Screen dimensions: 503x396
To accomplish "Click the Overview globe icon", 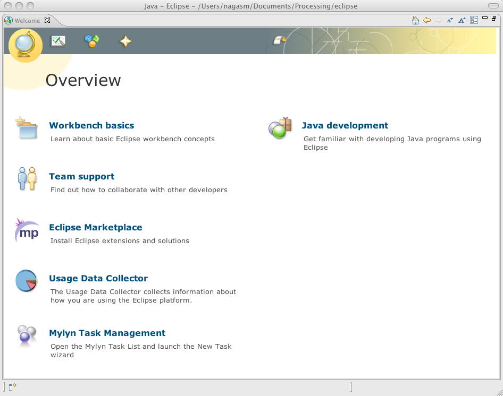I will [x=26, y=45].
